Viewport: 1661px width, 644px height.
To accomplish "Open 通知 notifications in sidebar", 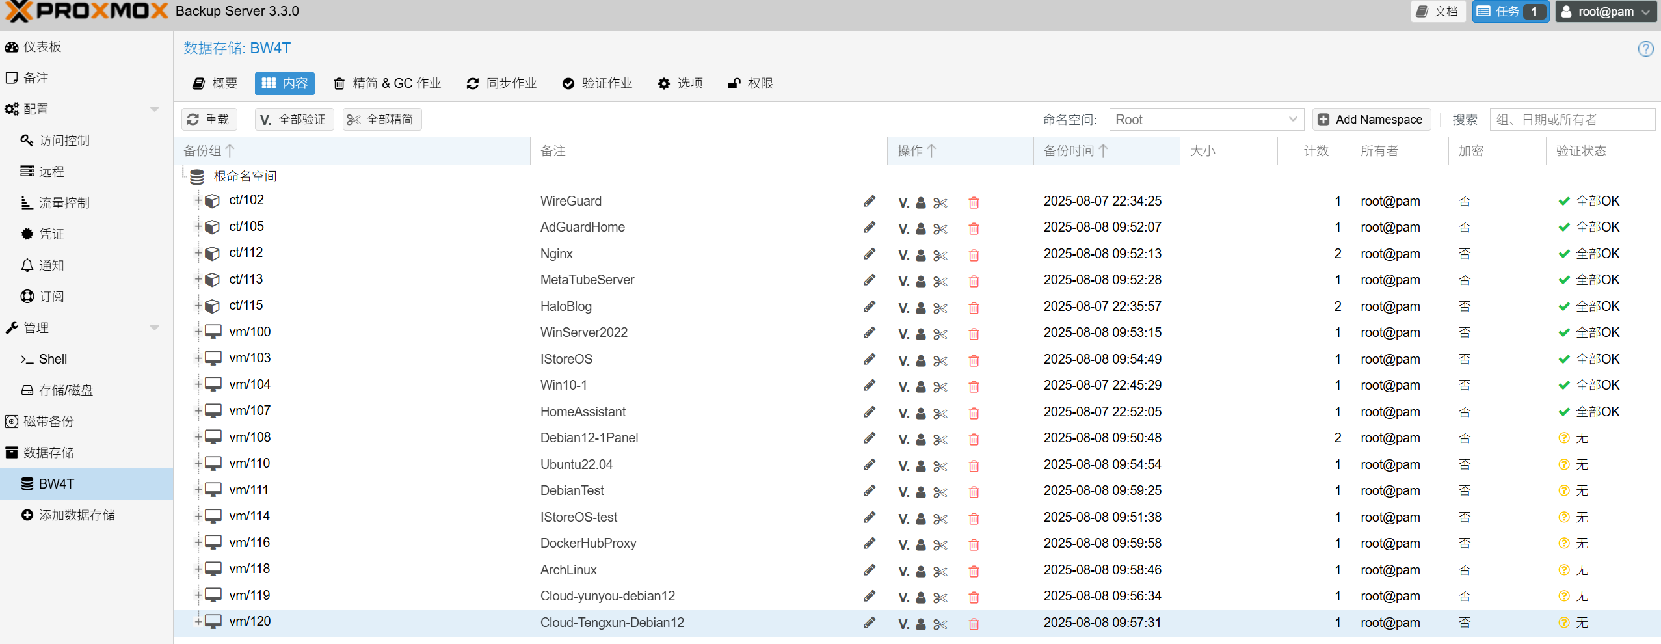I will coord(86,265).
